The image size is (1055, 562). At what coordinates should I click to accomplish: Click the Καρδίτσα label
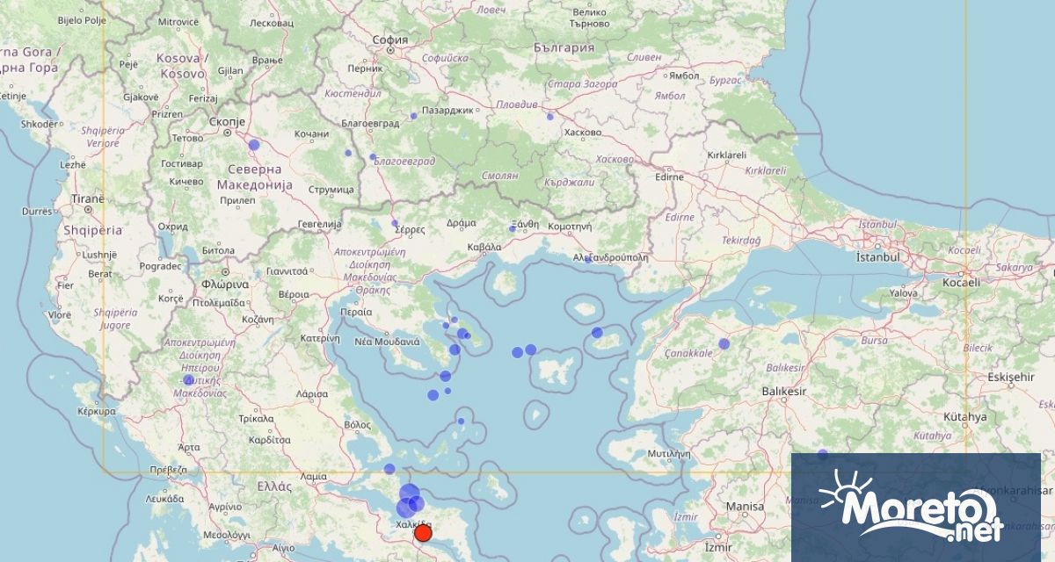(270, 439)
